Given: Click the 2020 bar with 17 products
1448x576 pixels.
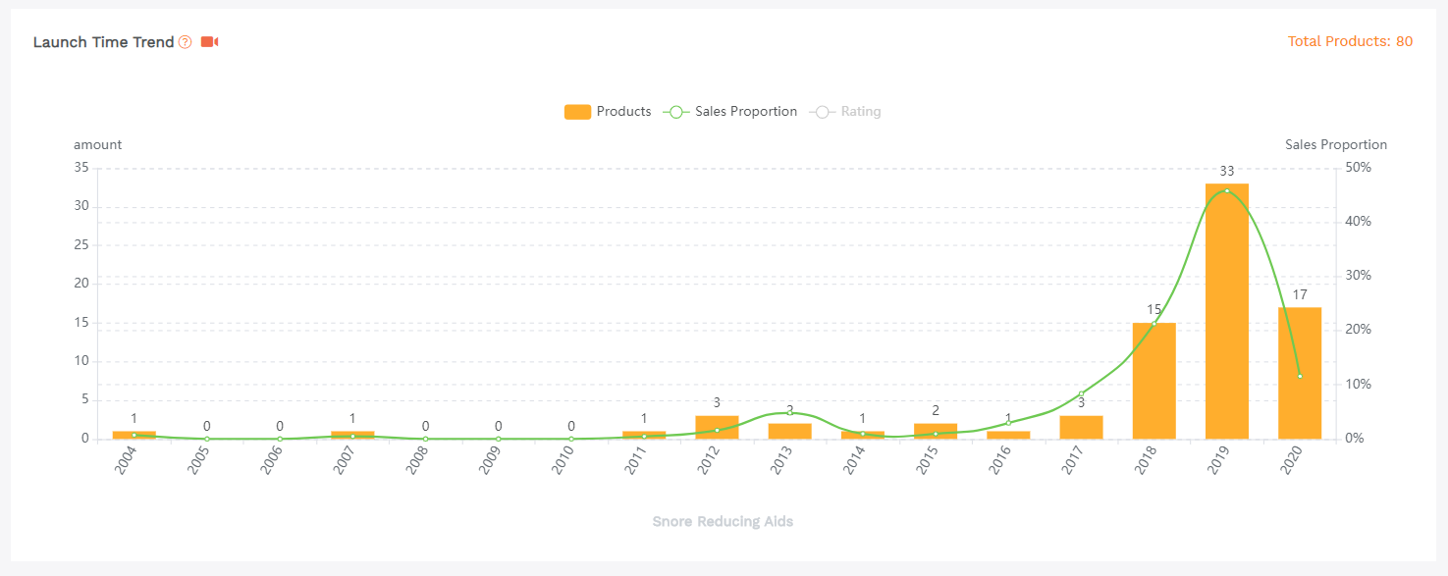Looking at the screenshot, I should click(1299, 393).
